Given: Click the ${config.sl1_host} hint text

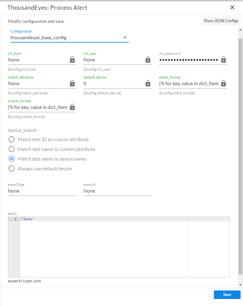Looking at the screenshot, I should [x=22, y=69].
